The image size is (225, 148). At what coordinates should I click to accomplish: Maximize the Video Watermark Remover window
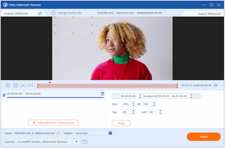pyautogui.click(x=211, y=5)
